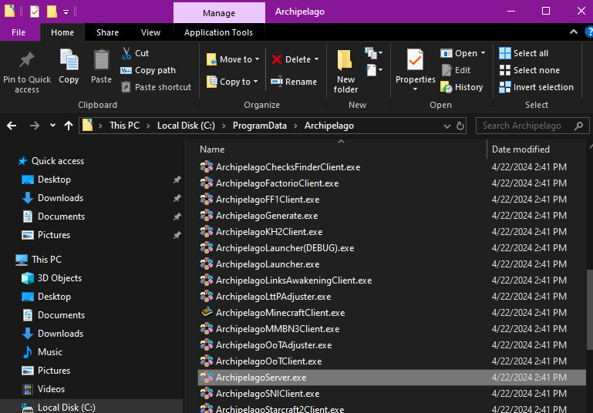Viewport: 593px width, 413px height.
Task: Click the Search Archipelago input field
Action: (532, 126)
